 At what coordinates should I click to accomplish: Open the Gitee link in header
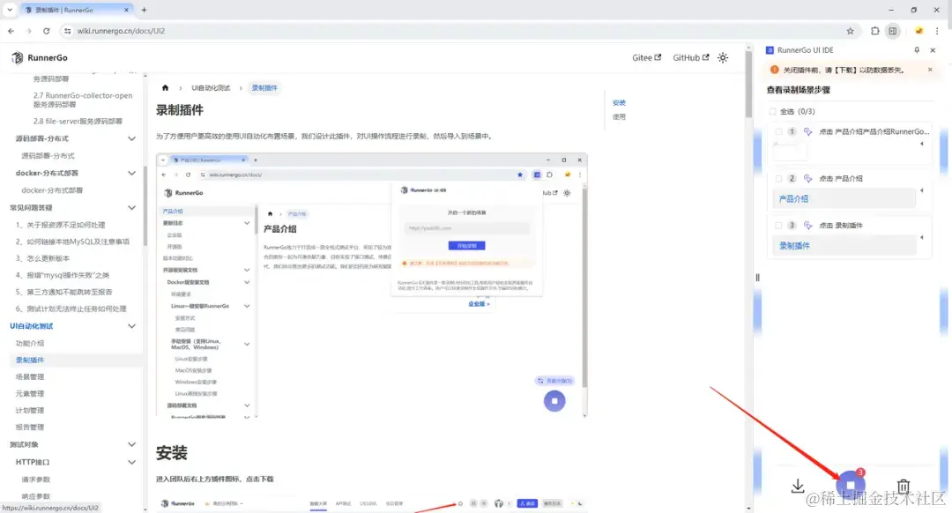(x=647, y=57)
